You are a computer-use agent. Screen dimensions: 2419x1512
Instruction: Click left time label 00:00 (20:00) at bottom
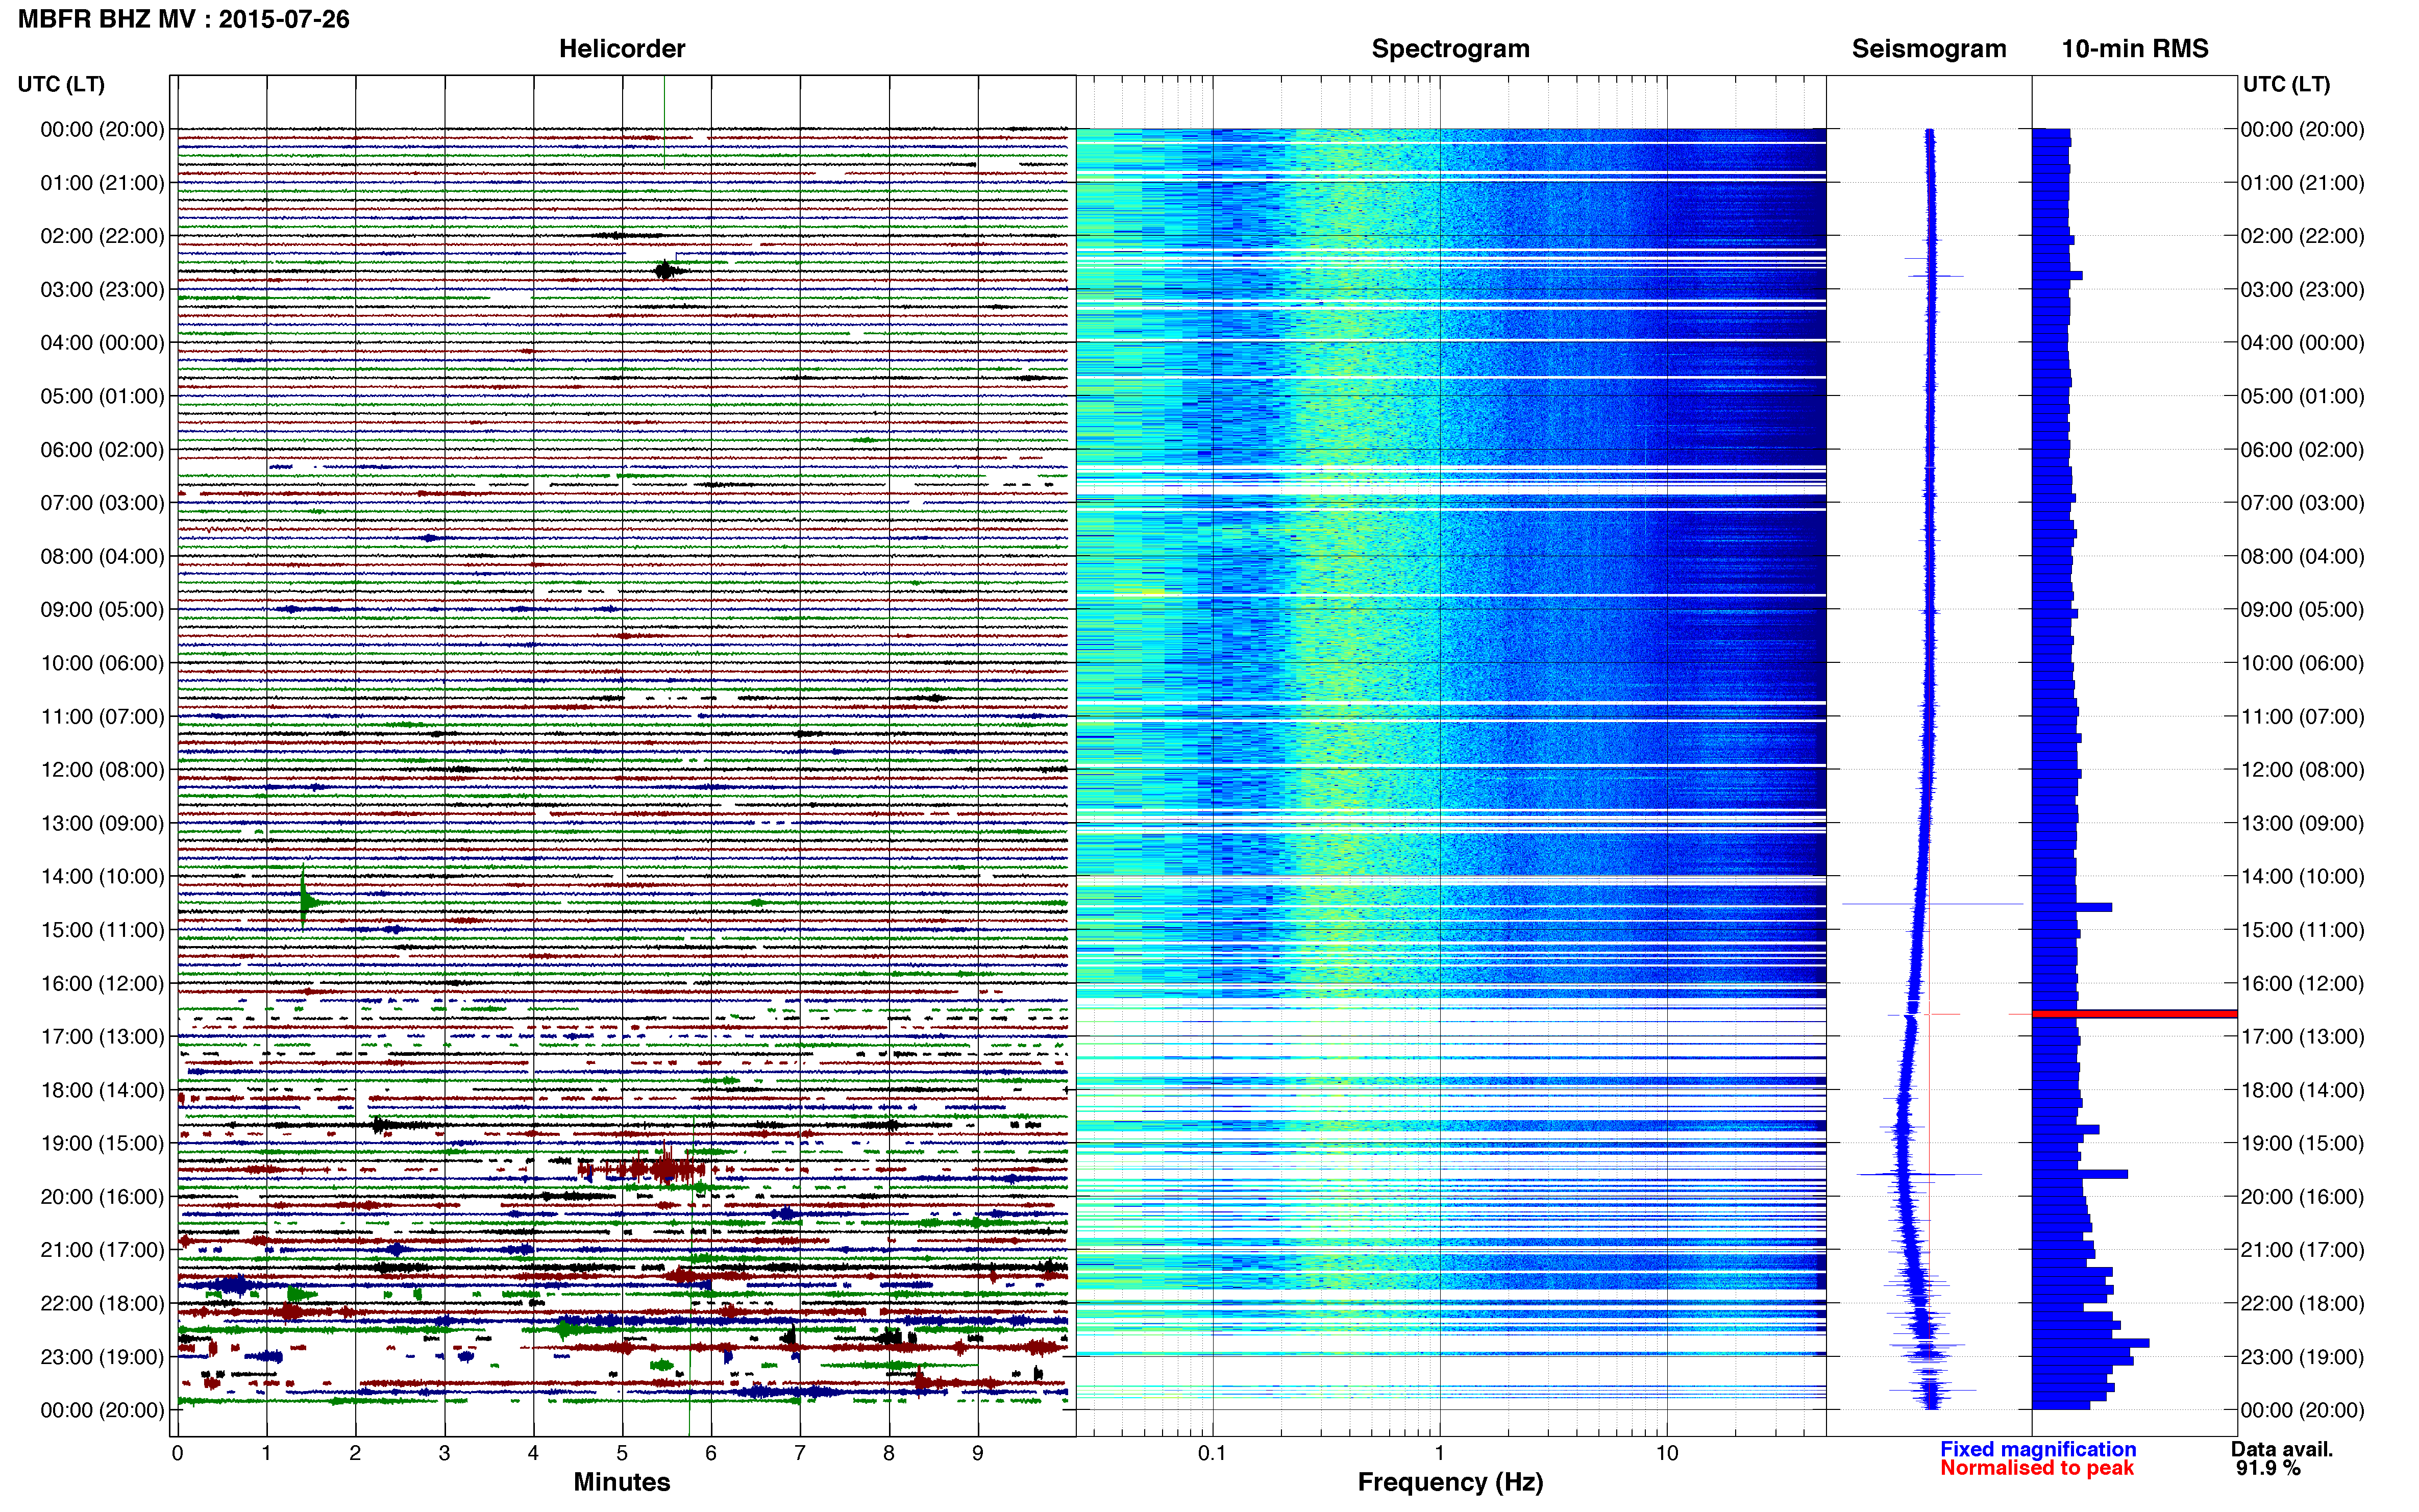(102, 1410)
